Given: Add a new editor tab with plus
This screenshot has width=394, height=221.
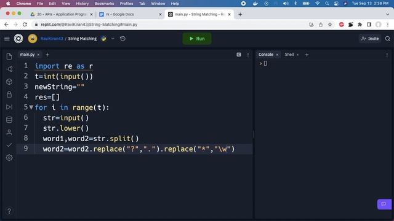Looking at the screenshot, I should [47, 55].
